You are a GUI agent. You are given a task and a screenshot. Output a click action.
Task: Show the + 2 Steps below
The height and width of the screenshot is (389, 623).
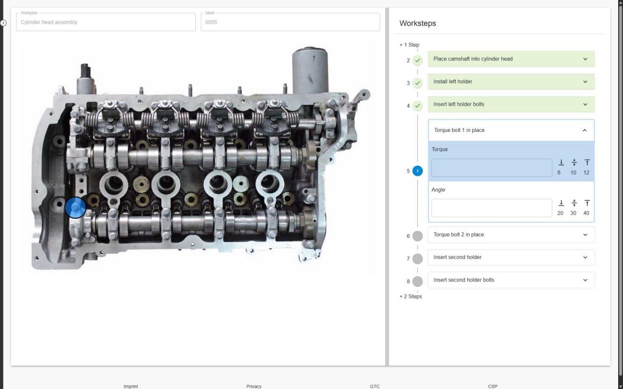[x=411, y=297]
